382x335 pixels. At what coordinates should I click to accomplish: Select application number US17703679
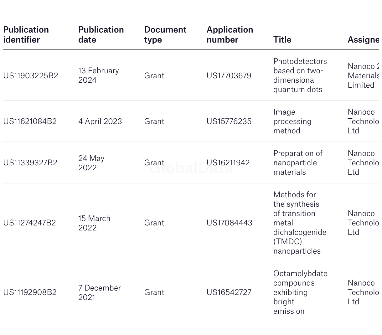(229, 76)
